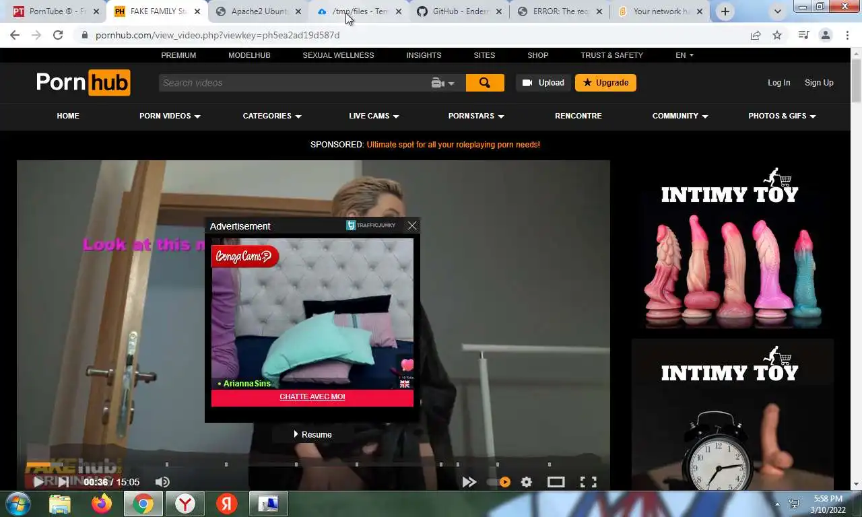Click the network icon in system tray
862x517 pixels.
tap(794, 504)
